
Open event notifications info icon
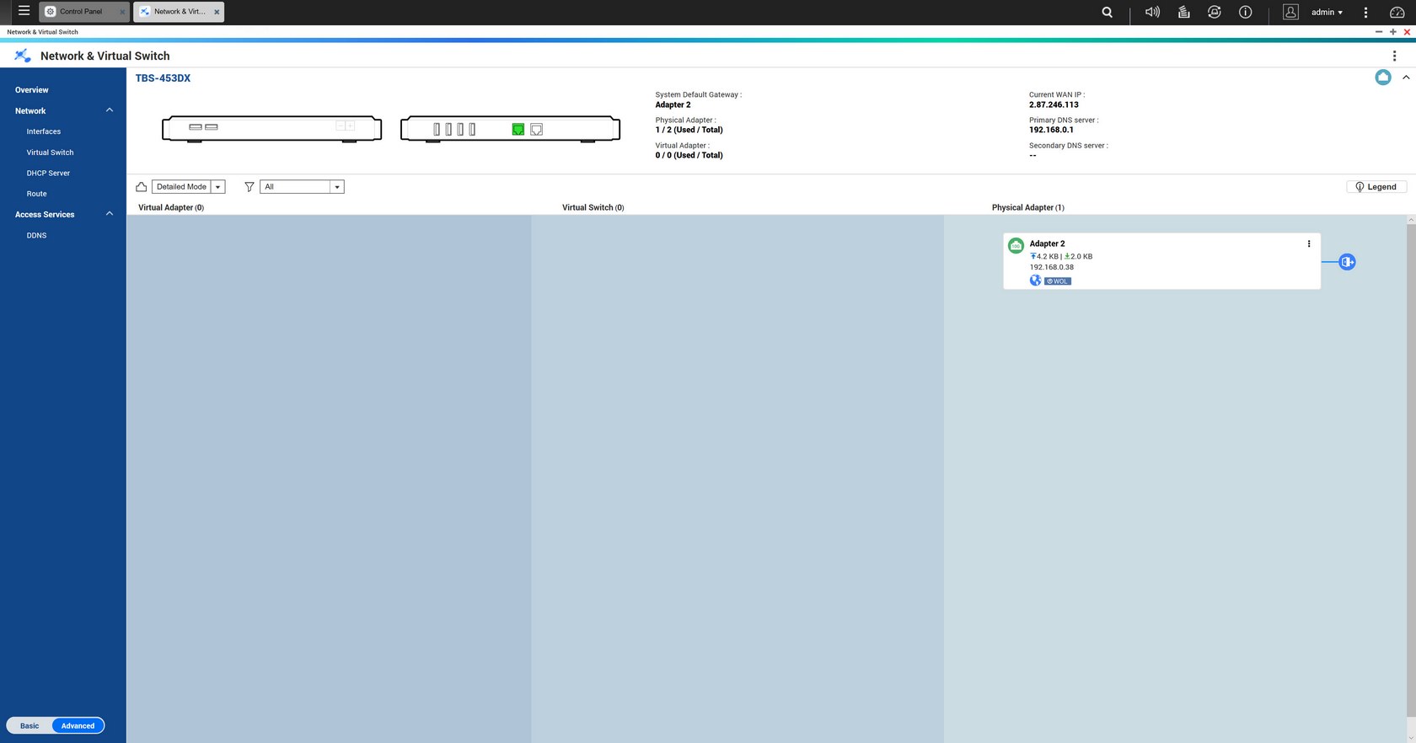[1245, 12]
